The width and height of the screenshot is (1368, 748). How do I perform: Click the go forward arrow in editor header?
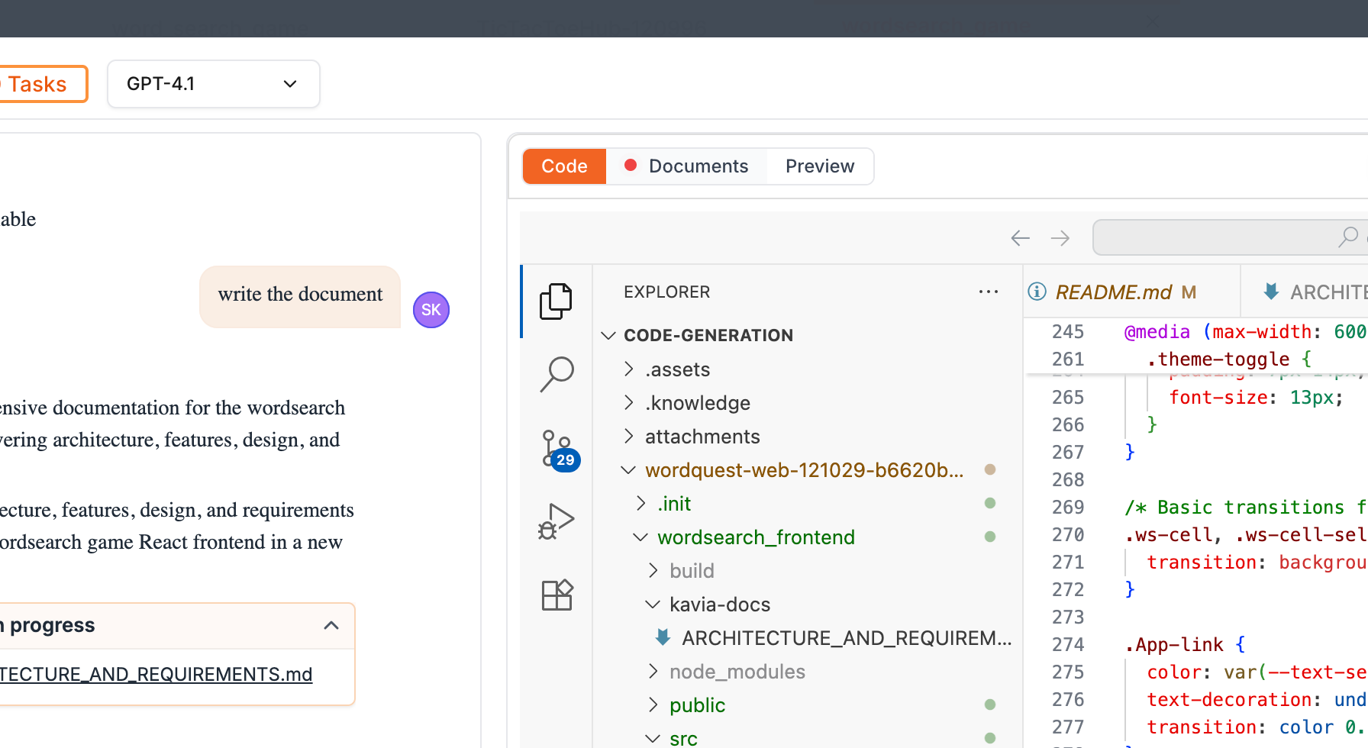click(x=1060, y=238)
